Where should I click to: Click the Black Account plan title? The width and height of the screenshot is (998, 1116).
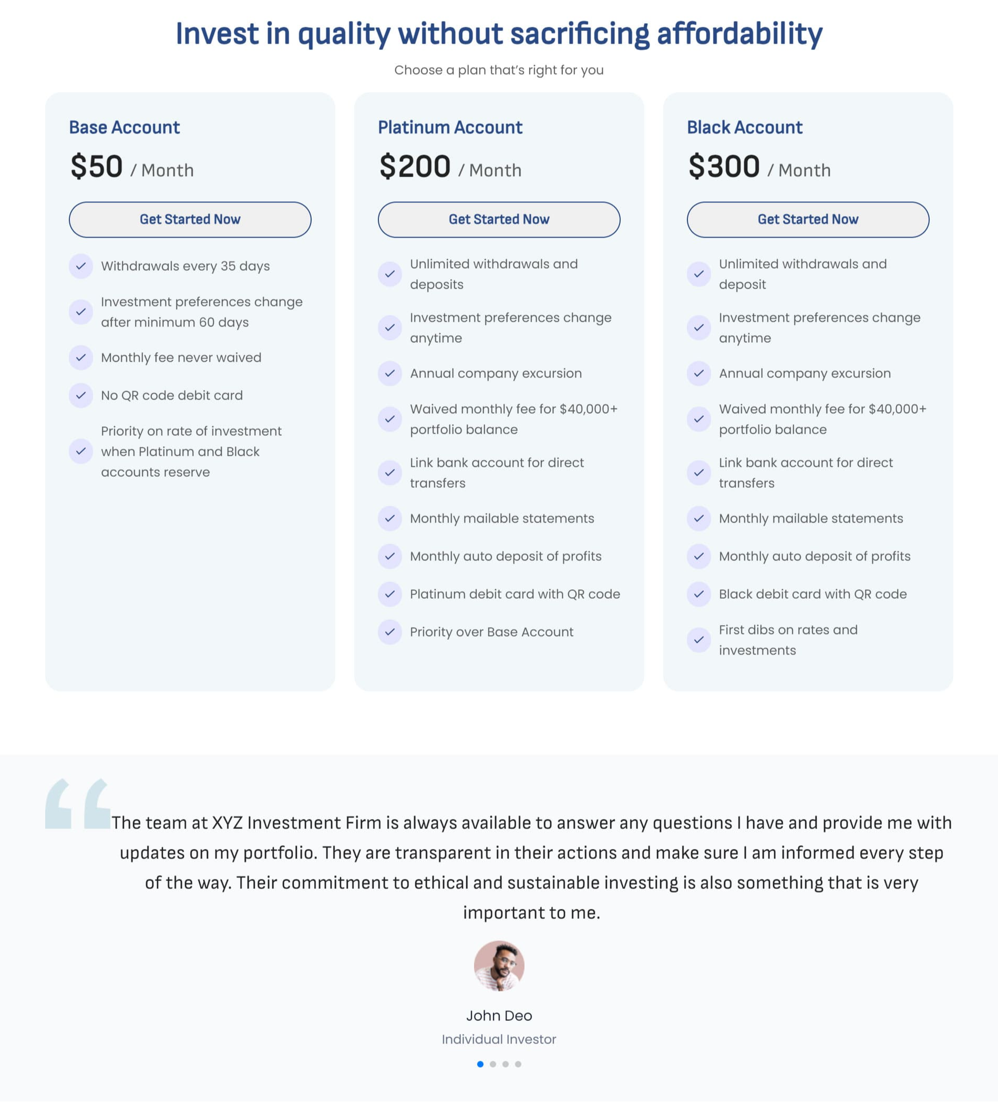(744, 127)
